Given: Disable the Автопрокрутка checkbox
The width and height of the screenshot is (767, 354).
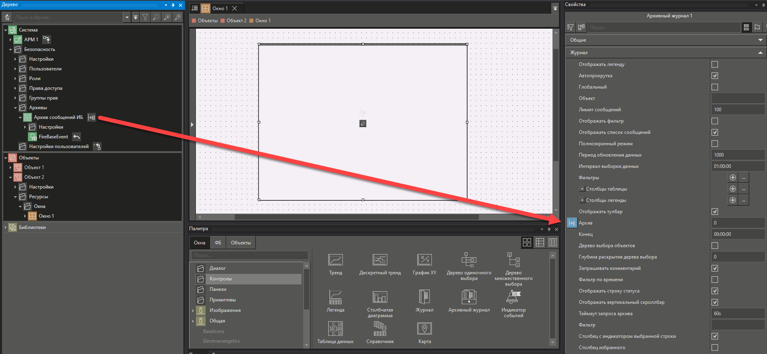Looking at the screenshot, I should point(715,76).
